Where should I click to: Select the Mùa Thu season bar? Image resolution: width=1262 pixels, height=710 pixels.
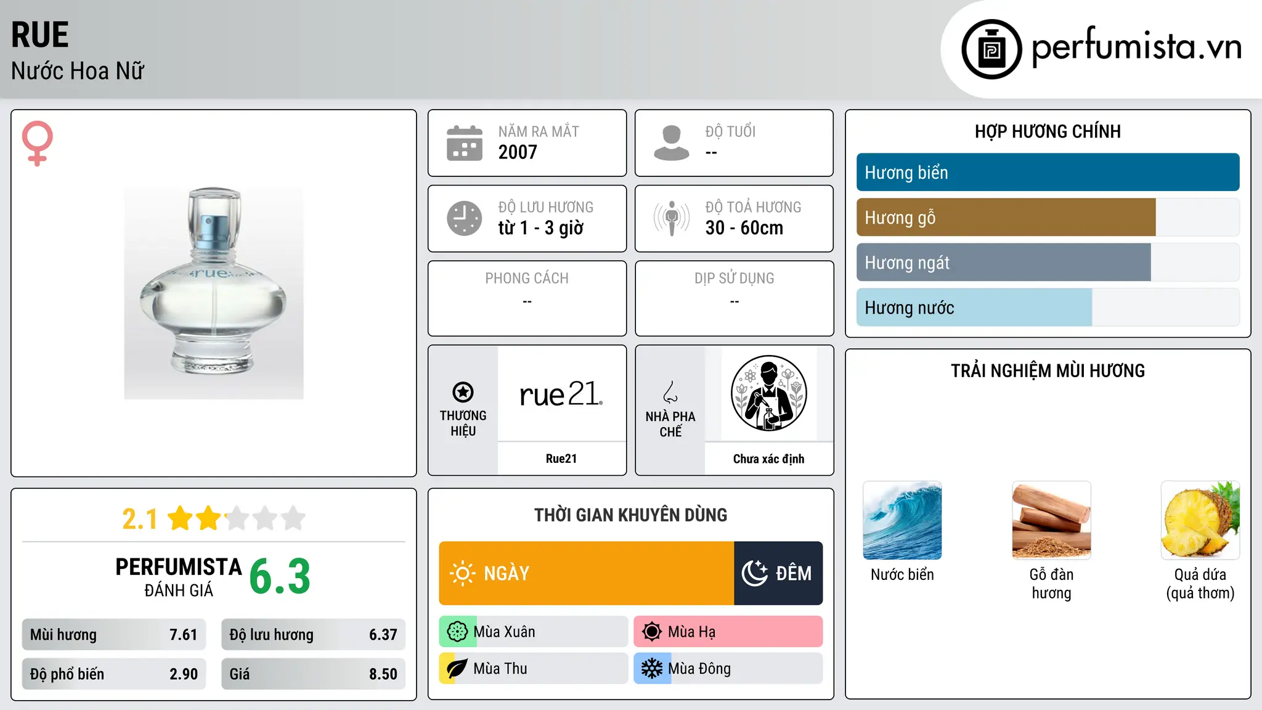[x=534, y=669]
